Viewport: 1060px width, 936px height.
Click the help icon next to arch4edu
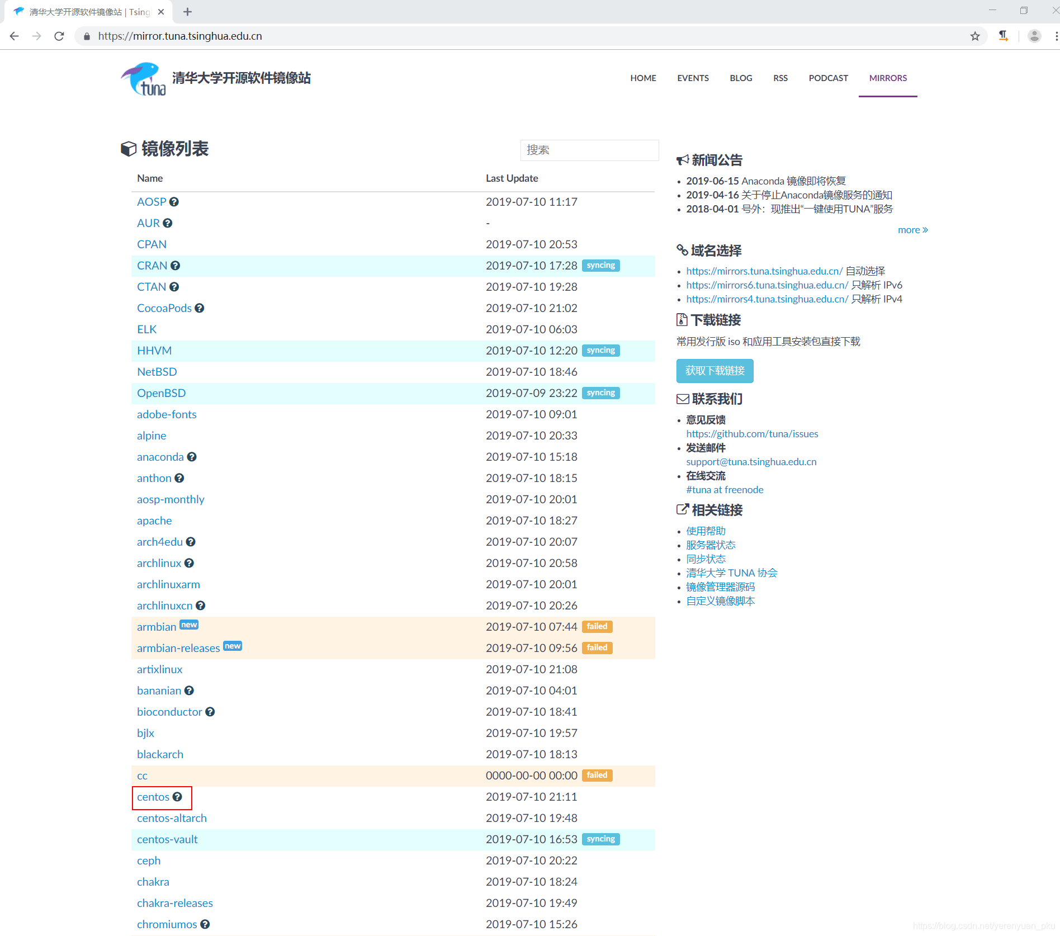coord(191,542)
